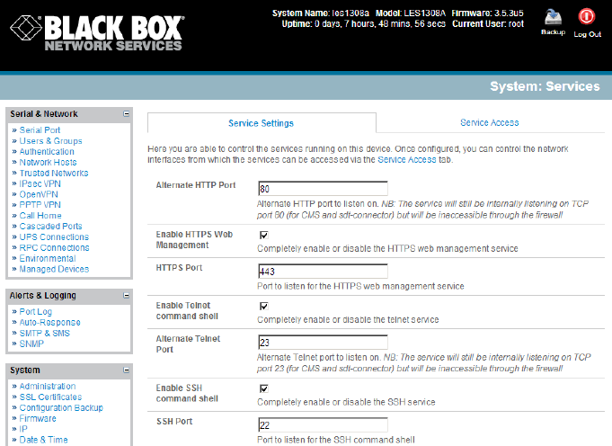The image size is (612, 446).
Task: Toggle Enable HTTPS Web Management checkbox
Action: click(x=263, y=236)
